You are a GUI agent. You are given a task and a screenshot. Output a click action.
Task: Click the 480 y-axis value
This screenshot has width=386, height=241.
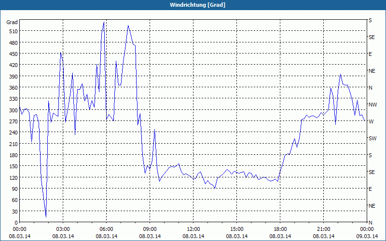tap(14, 43)
